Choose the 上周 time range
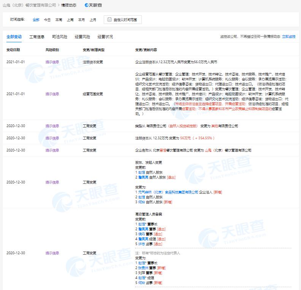Viewport: 301px width, 290px height. coord(70,19)
